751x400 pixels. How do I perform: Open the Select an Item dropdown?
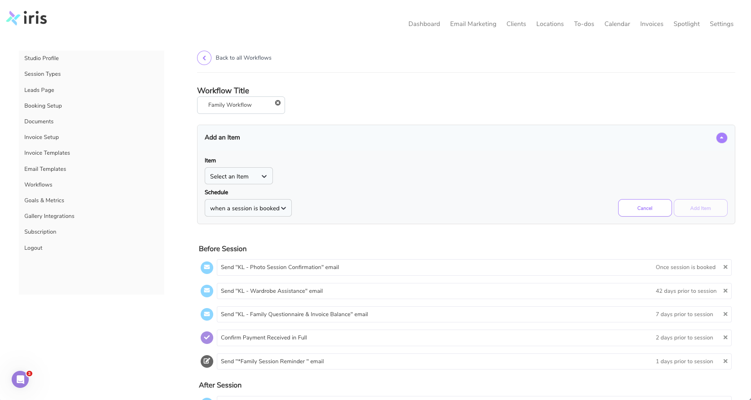pyautogui.click(x=238, y=176)
